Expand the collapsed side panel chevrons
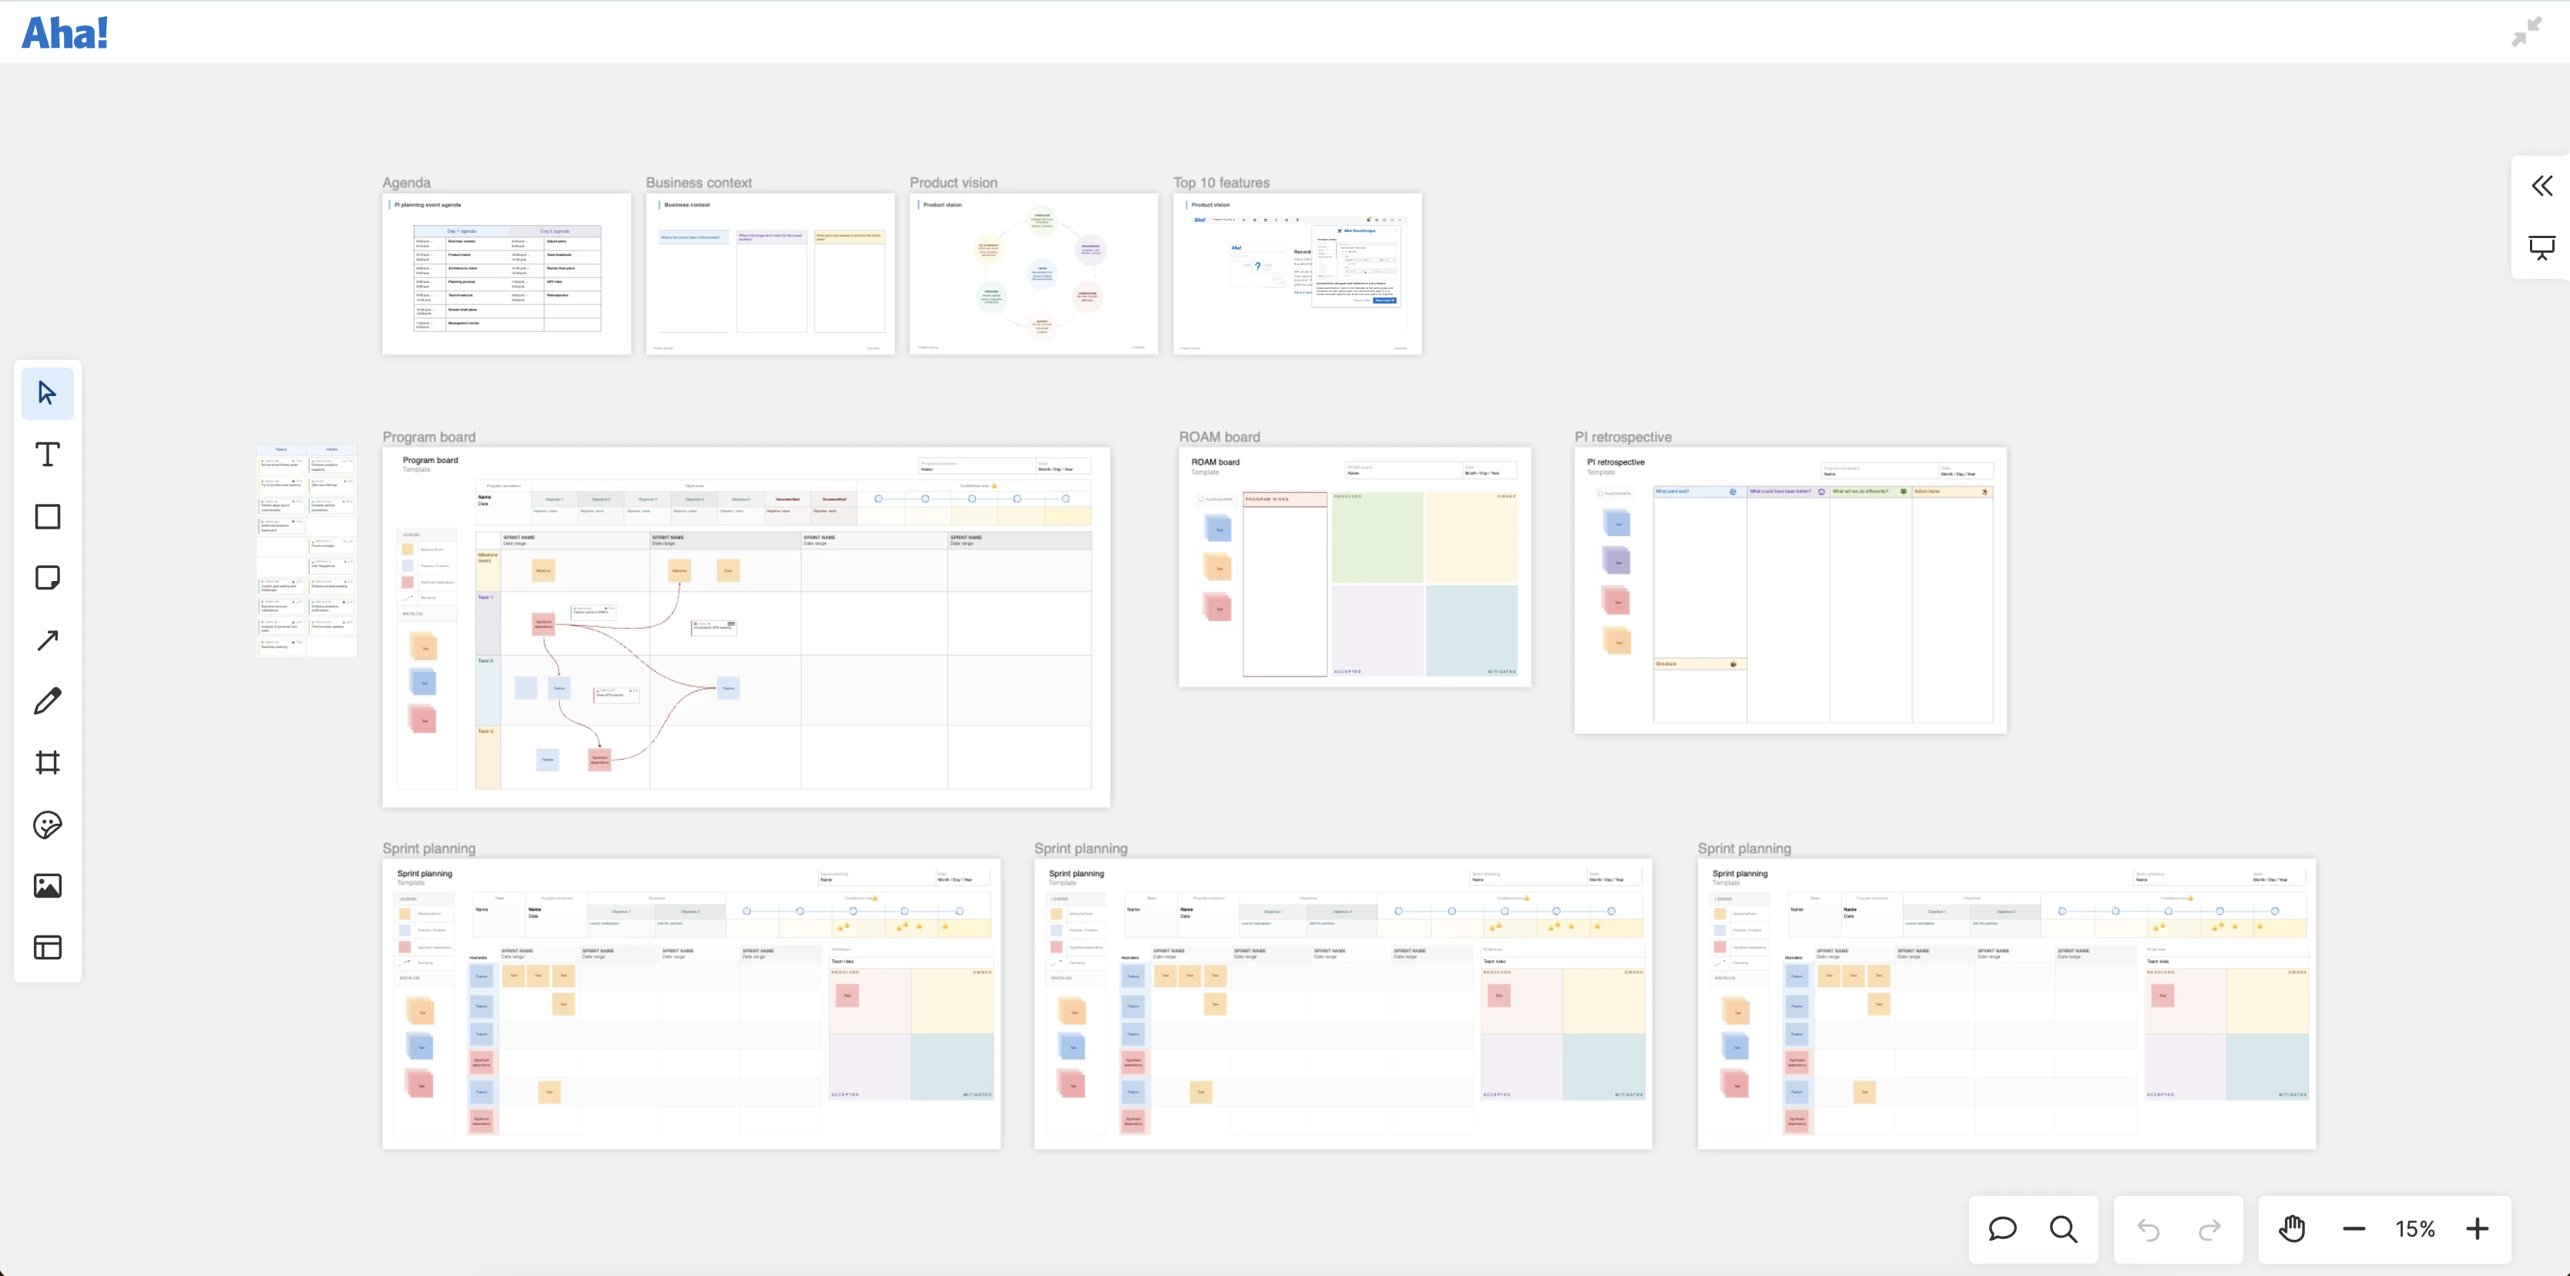2570x1276 pixels. pos(2541,186)
